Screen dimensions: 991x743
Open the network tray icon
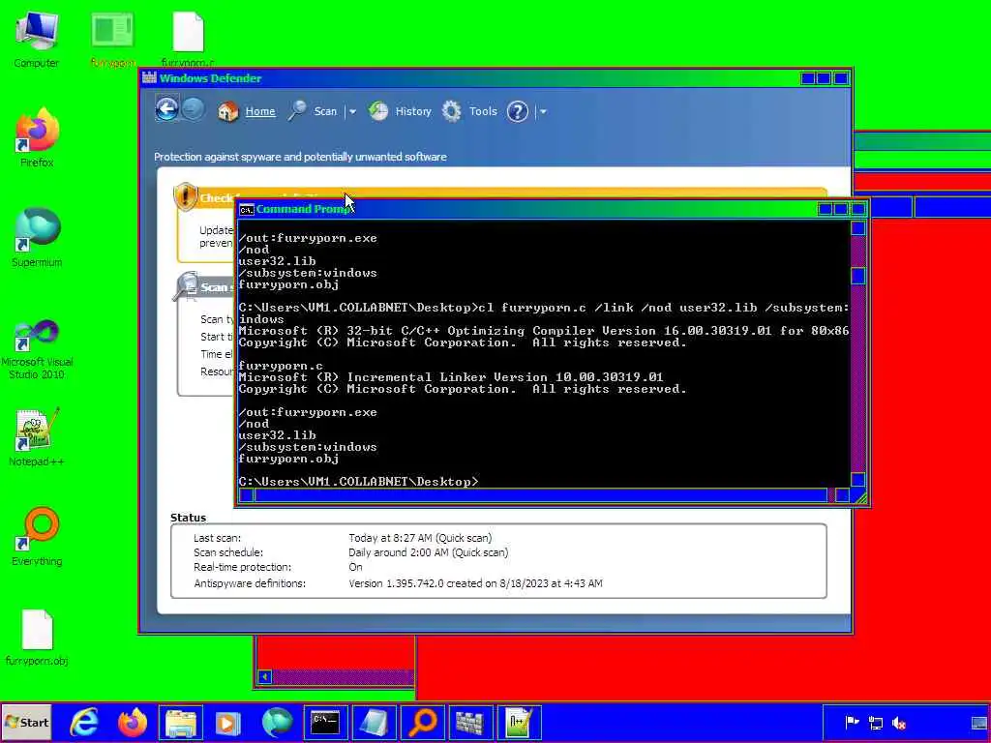875,722
